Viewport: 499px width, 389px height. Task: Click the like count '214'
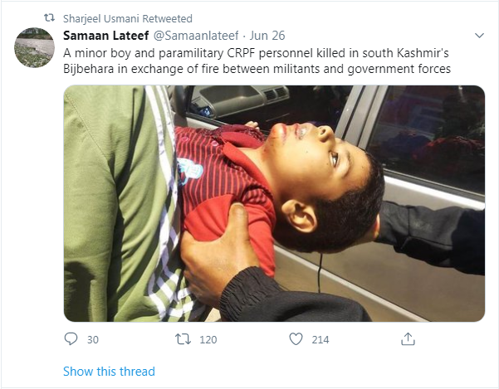click(x=320, y=339)
